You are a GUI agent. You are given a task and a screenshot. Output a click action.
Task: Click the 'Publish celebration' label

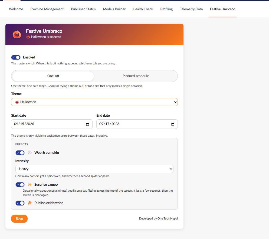click(49, 203)
